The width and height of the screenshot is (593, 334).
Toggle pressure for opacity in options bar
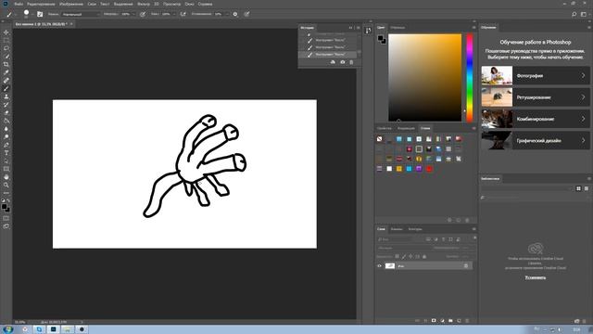[143, 14]
